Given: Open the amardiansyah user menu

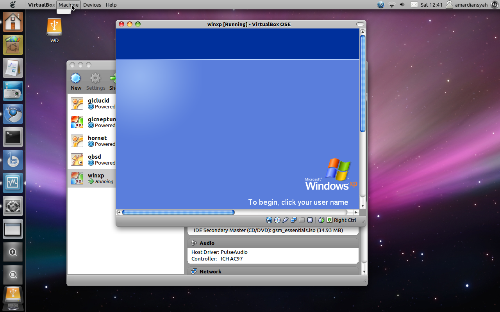Looking at the screenshot, I should pyautogui.click(x=467, y=5).
